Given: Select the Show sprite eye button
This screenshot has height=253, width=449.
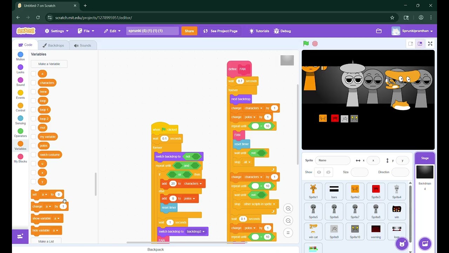Looking at the screenshot, I should (x=319, y=172).
